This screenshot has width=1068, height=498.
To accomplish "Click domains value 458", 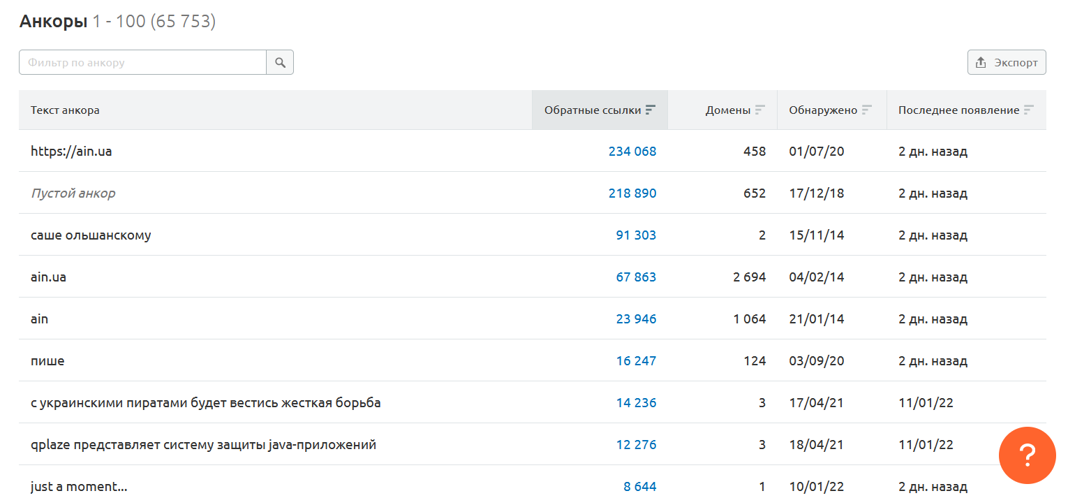I will [x=755, y=151].
